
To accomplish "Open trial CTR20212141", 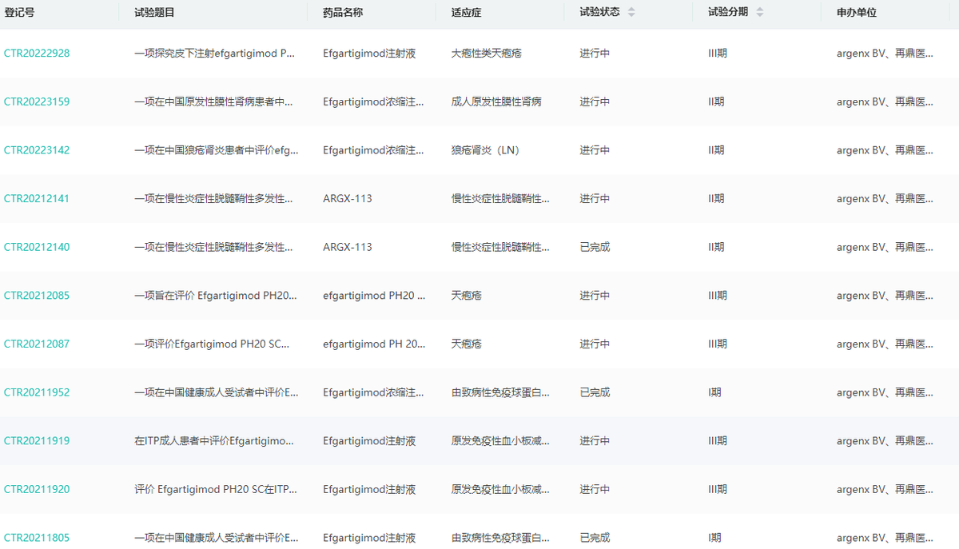I will tap(37, 198).
